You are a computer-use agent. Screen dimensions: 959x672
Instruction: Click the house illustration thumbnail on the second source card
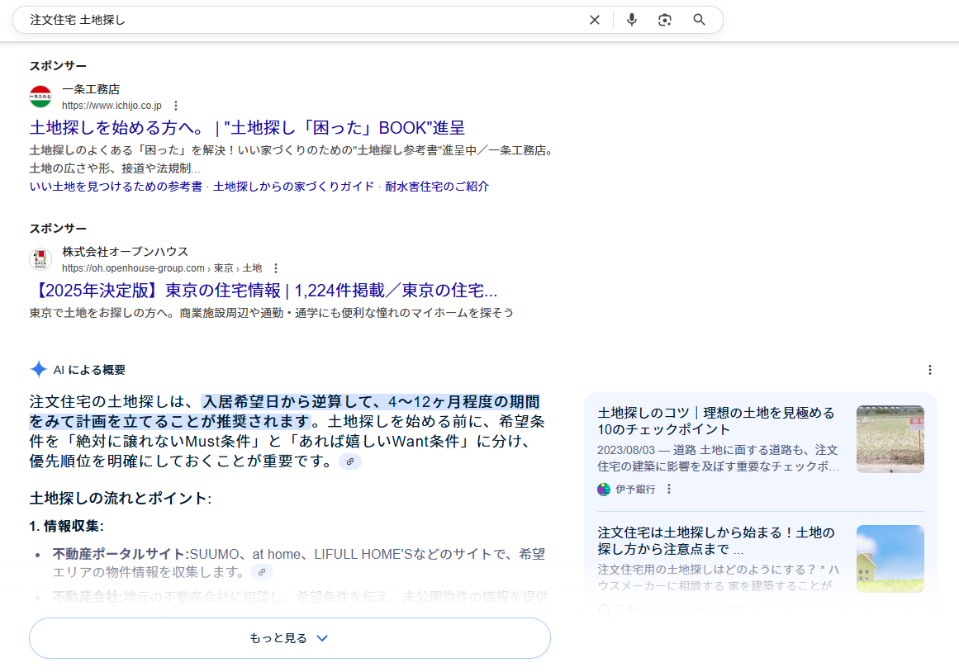[x=890, y=559]
